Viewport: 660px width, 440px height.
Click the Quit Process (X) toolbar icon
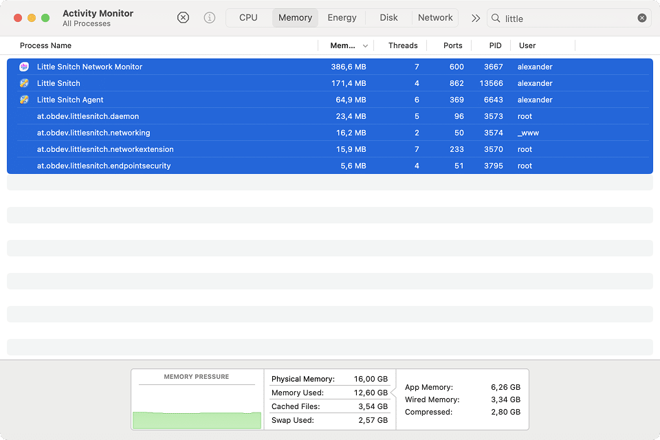pos(183,17)
